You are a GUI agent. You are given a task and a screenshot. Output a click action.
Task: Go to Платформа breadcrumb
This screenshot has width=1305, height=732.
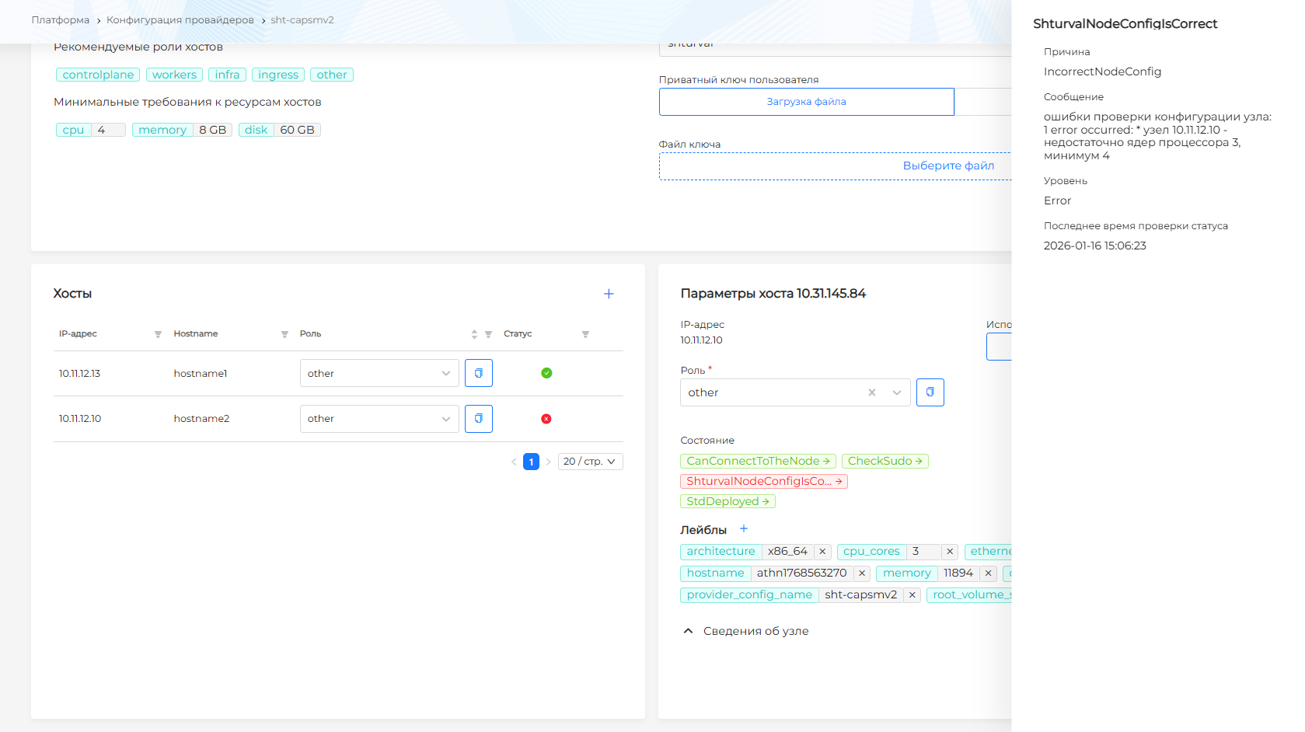(x=60, y=20)
